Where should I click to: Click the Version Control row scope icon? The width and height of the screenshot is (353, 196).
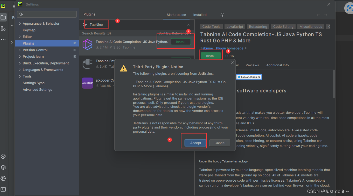pos(75,50)
